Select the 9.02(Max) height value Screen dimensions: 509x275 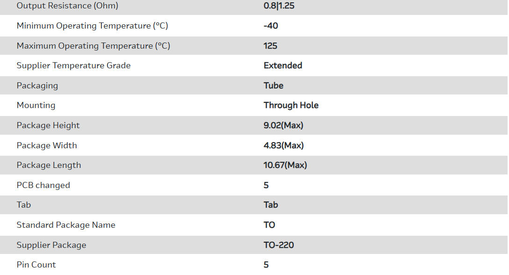click(283, 125)
